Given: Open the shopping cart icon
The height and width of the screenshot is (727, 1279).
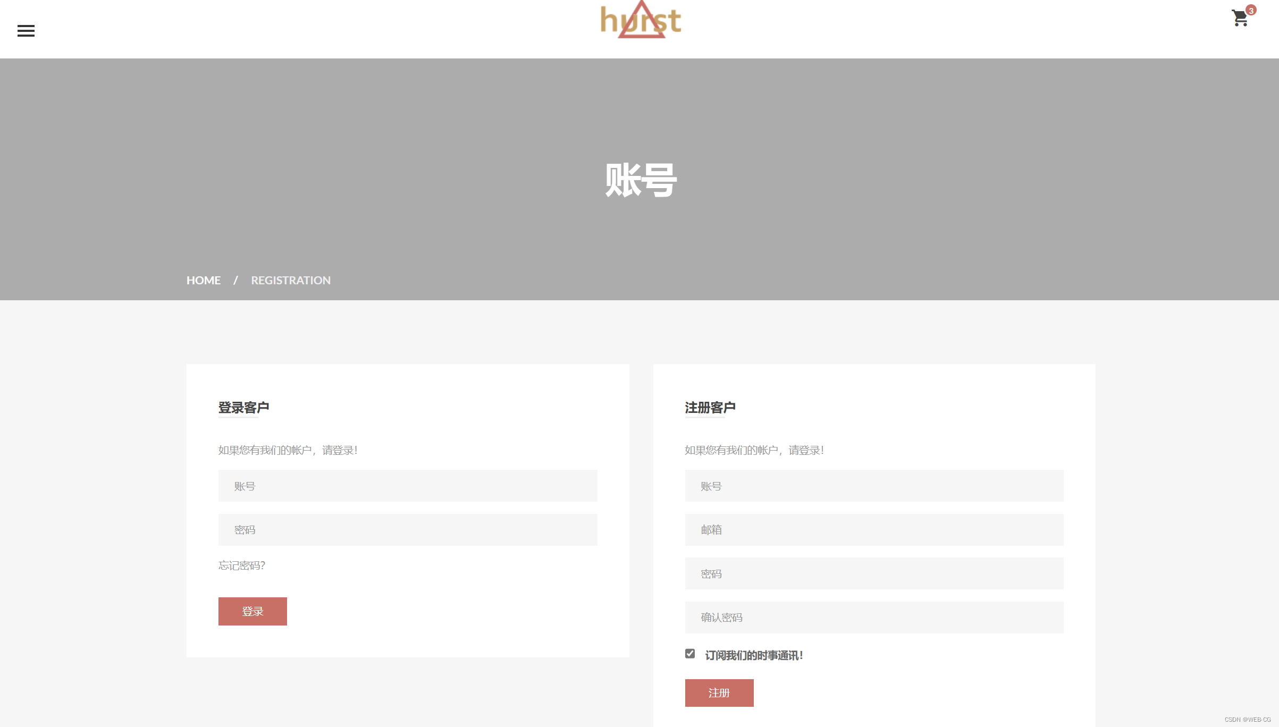Looking at the screenshot, I should coord(1239,19).
